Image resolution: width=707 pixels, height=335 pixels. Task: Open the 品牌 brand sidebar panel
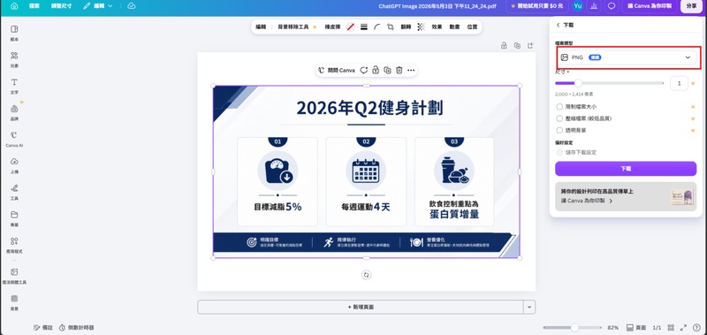pos(14,112)
